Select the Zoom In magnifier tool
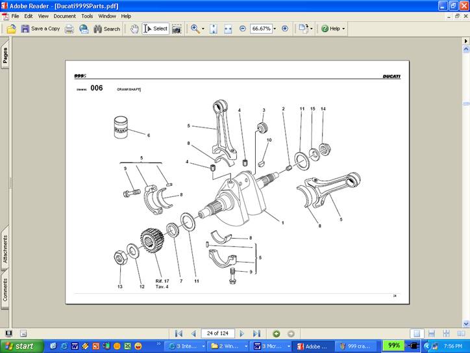The height and width of the screenshot is (353, 470). 195,29
